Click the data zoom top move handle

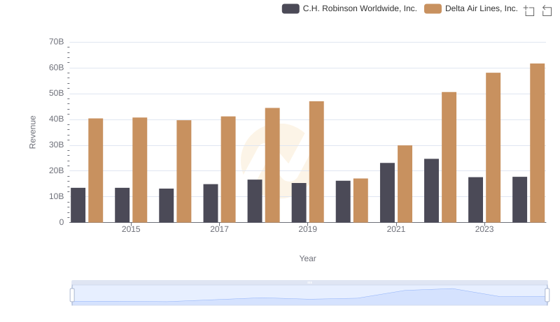(x=309, y=282)
